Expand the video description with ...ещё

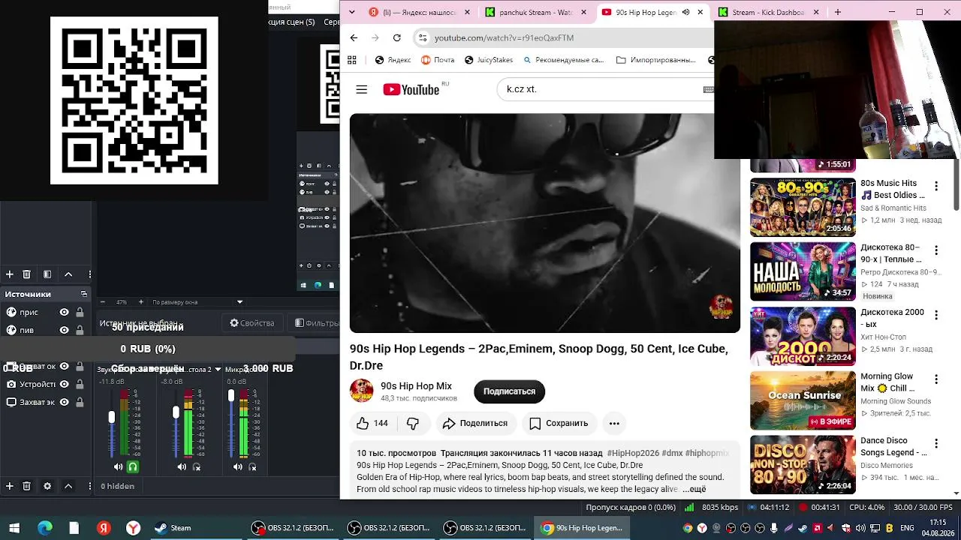point(694,489)
